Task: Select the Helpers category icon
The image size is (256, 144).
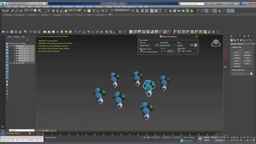Action: [x=244, y=40]
